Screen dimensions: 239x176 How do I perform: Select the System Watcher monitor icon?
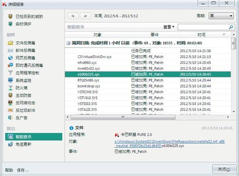tap(10, 80)
